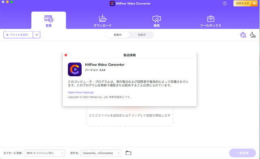Switch to the ダウンロード tab
Image resolution: width=260 pixels, height=159 pixels.
pyautogui.click(x=102, y=21)
